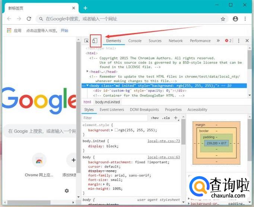Go back in browser history
Screen dimensions: 254x207
coord(9,19)
